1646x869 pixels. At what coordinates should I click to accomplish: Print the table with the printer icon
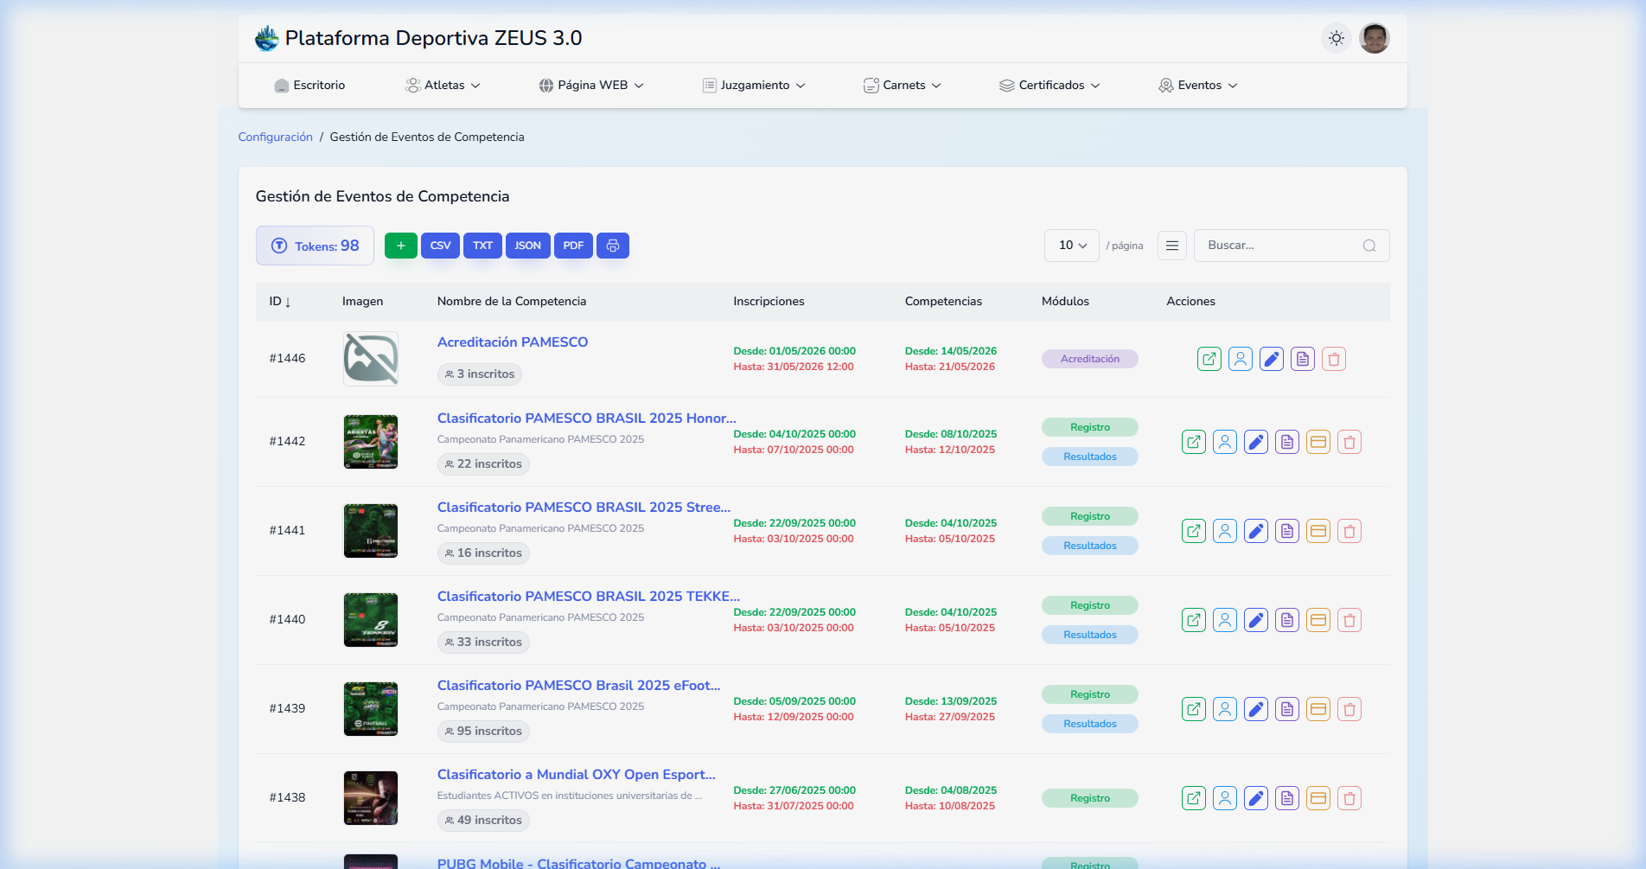point(613,246)
